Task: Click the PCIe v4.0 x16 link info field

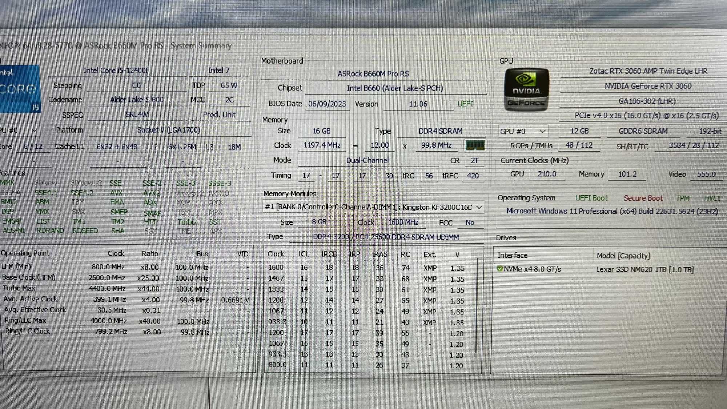Action: click(647, 116)
